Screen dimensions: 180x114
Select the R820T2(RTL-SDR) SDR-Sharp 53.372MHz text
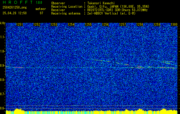[x=117, y=10]
